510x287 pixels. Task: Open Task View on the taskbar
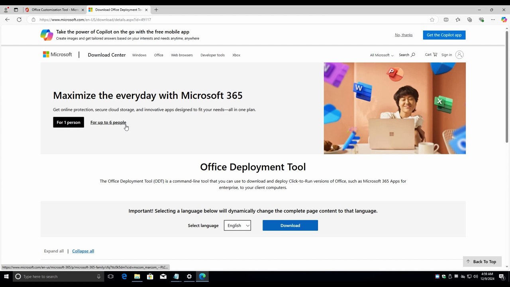pos(111,276)
